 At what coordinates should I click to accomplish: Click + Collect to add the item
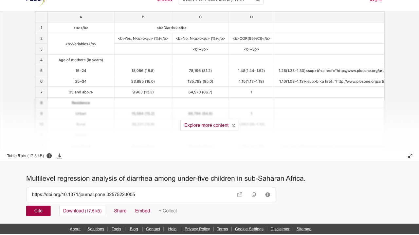[x=168, y=211]
